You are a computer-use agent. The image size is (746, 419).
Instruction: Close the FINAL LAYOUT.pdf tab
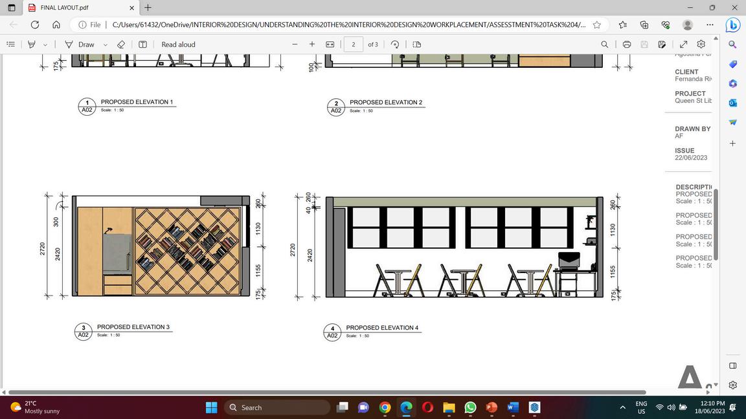point(132,8)
